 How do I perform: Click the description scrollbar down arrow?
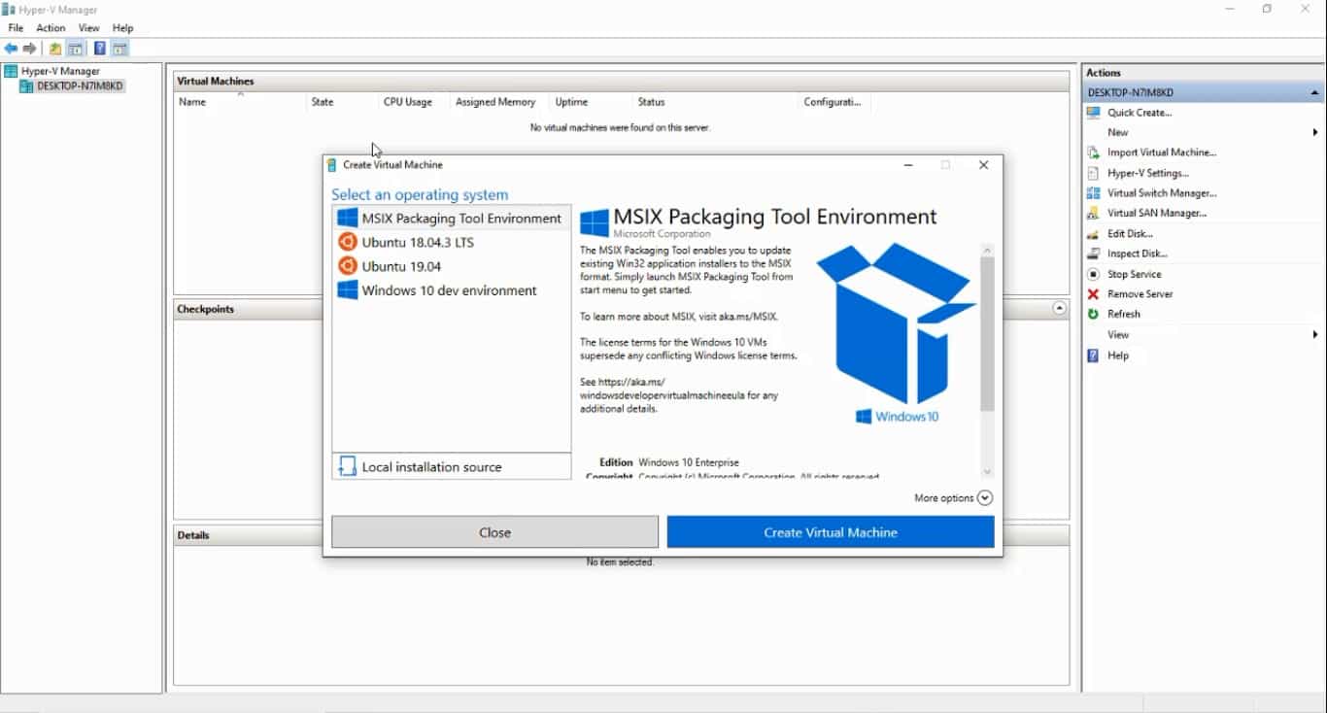tap(987, 472)
